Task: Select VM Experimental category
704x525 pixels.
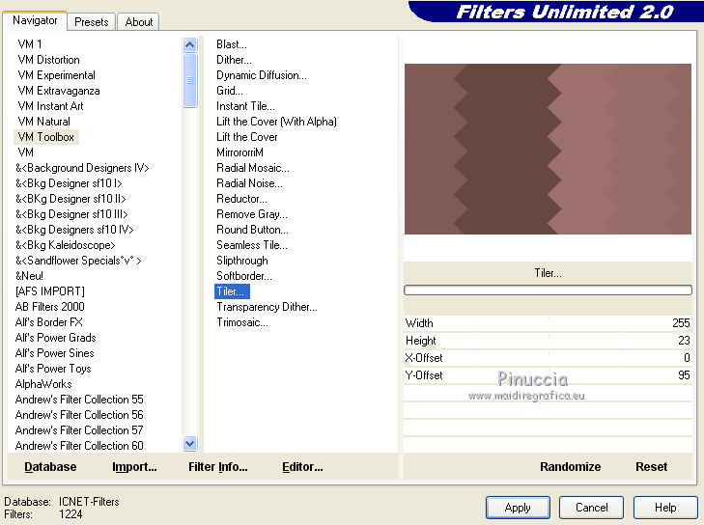Action: coord(57,75)
